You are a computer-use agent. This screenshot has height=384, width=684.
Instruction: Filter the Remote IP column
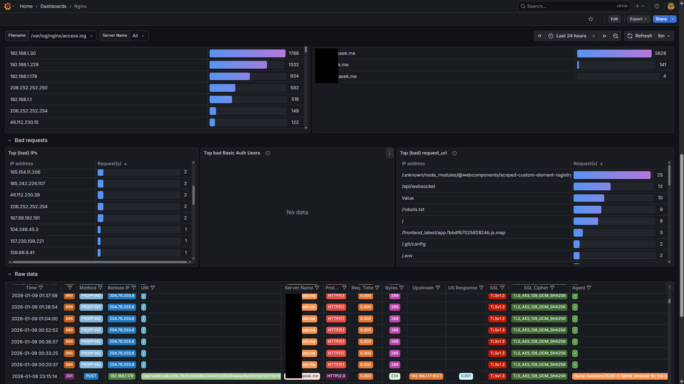click(134, 288)
